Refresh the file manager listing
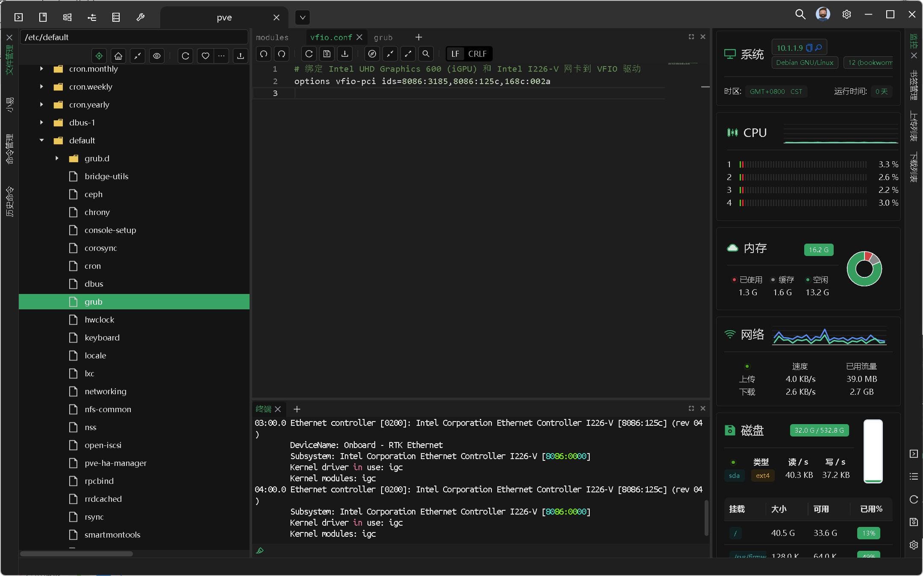The image size is (923, 576). (185, 56)
